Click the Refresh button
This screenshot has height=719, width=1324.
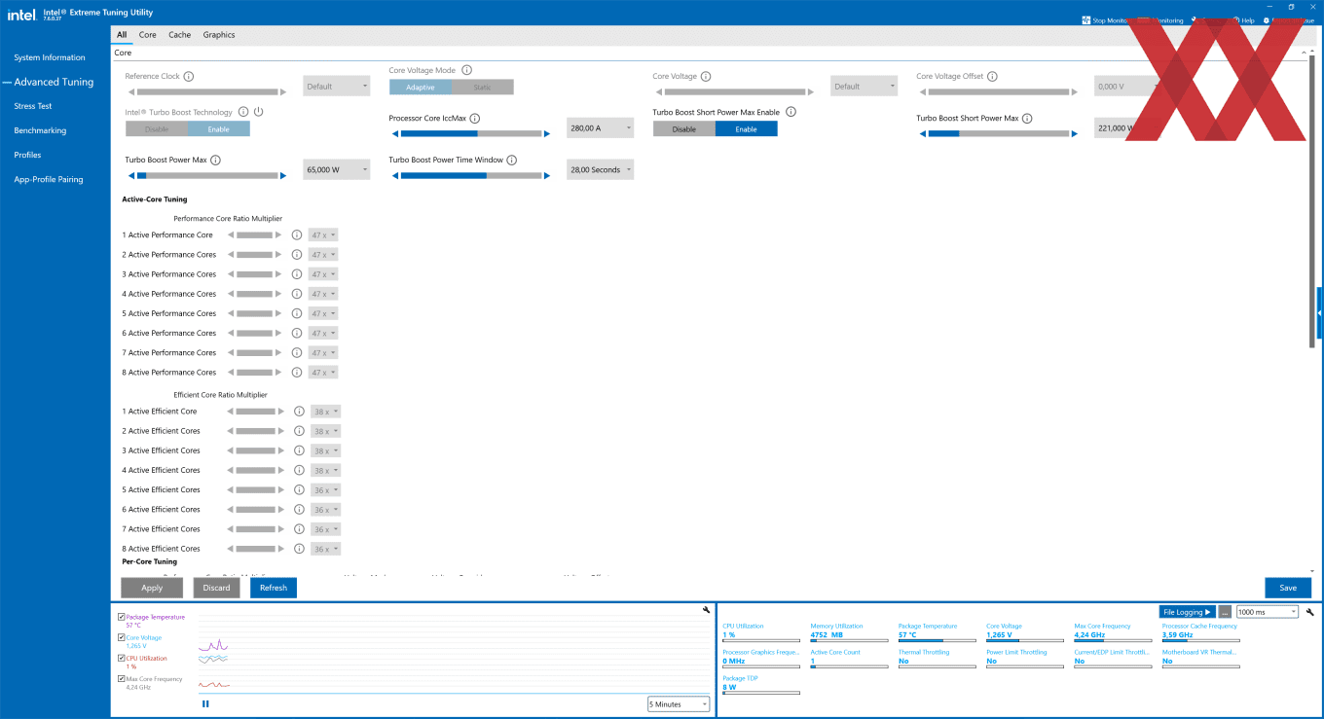(274, 588)
